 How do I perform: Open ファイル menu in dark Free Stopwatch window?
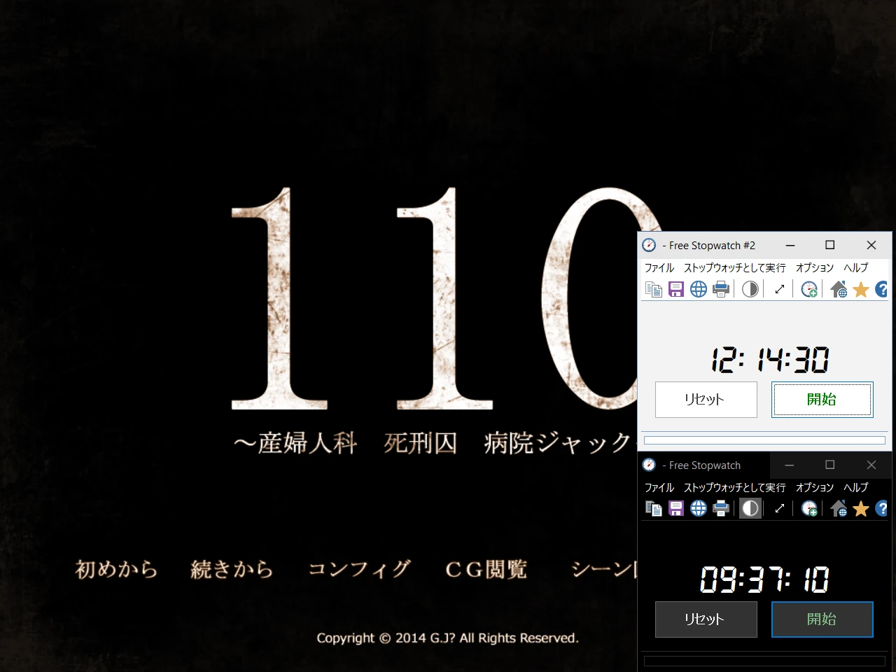659,488
